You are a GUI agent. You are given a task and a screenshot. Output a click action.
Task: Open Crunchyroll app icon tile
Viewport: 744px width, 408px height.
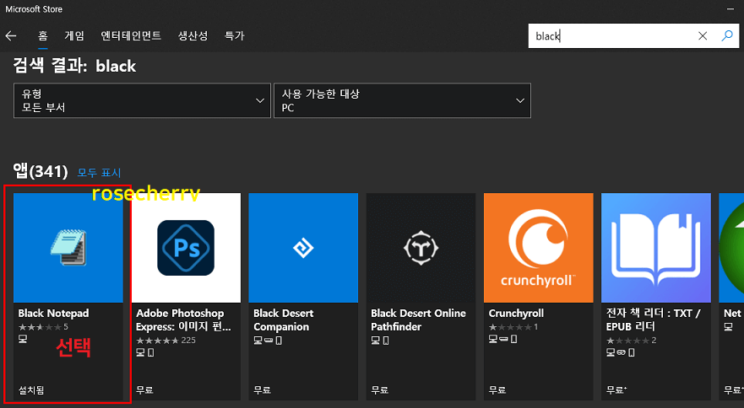coord(538,247)
